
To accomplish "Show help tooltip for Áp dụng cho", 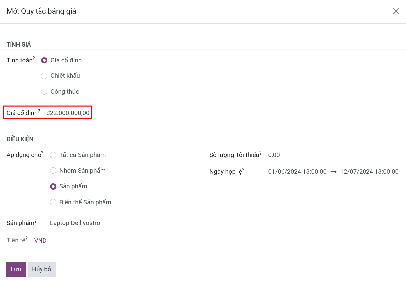I will click(x=42, y=153).
